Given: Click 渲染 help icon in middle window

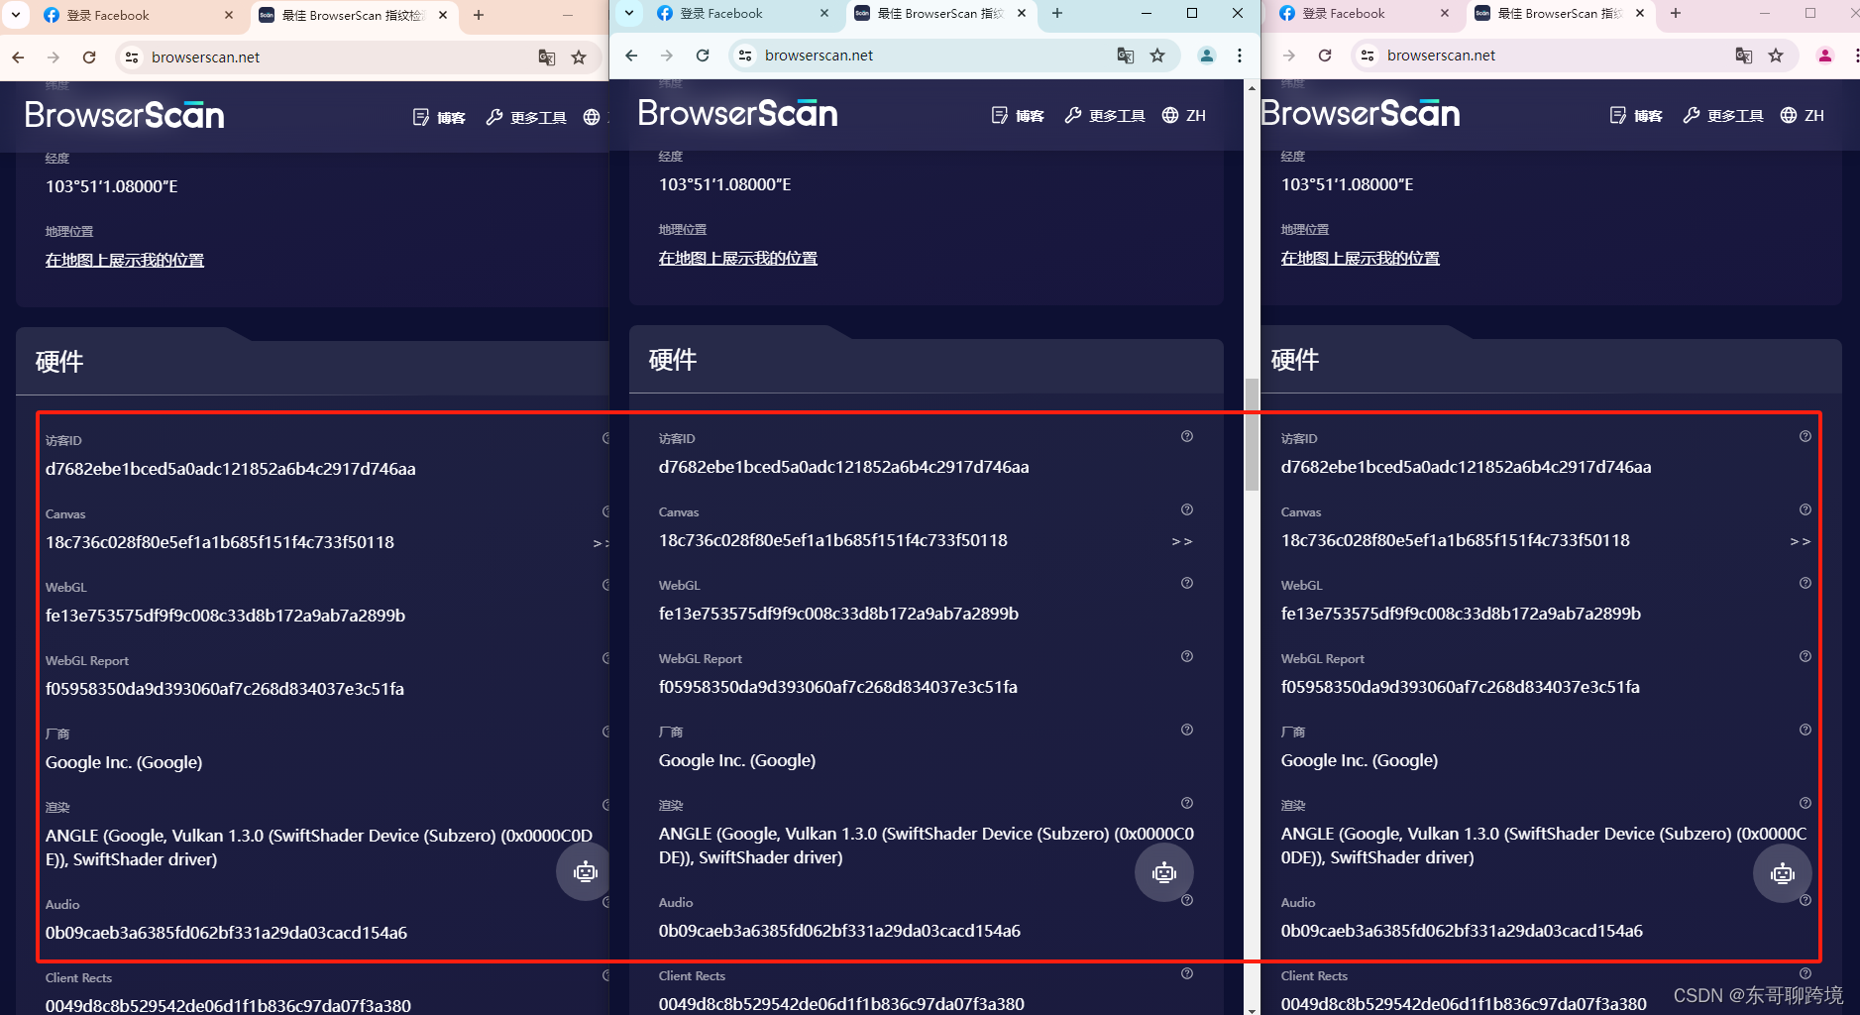Looking at the screenshot, I should pos(1187,803).
